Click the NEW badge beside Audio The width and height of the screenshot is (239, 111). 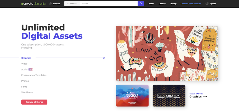(31, 70)
